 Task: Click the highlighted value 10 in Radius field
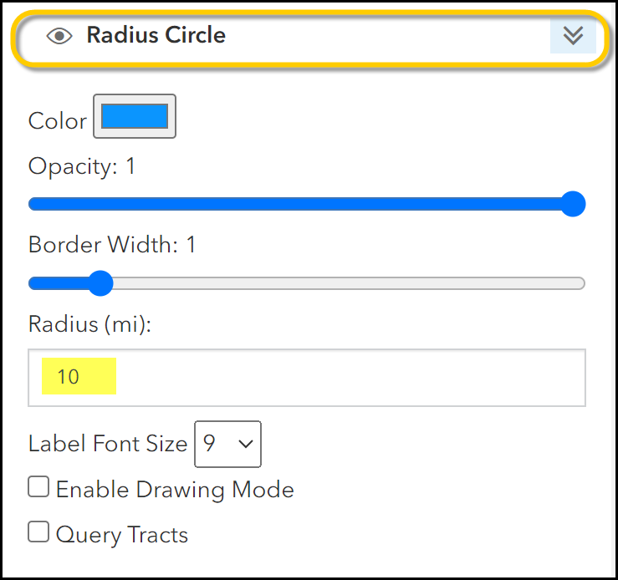click(69, 376)
